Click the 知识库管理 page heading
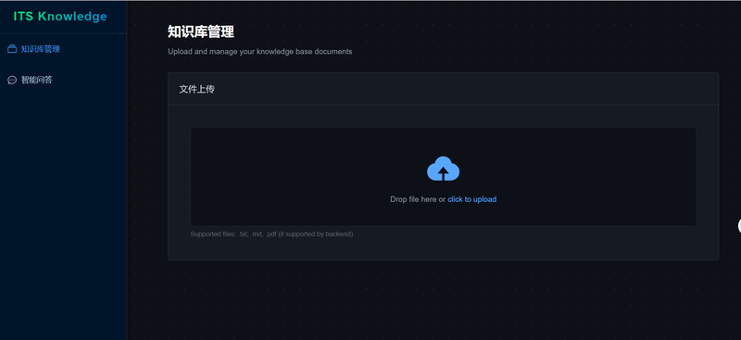 point(201,31)
